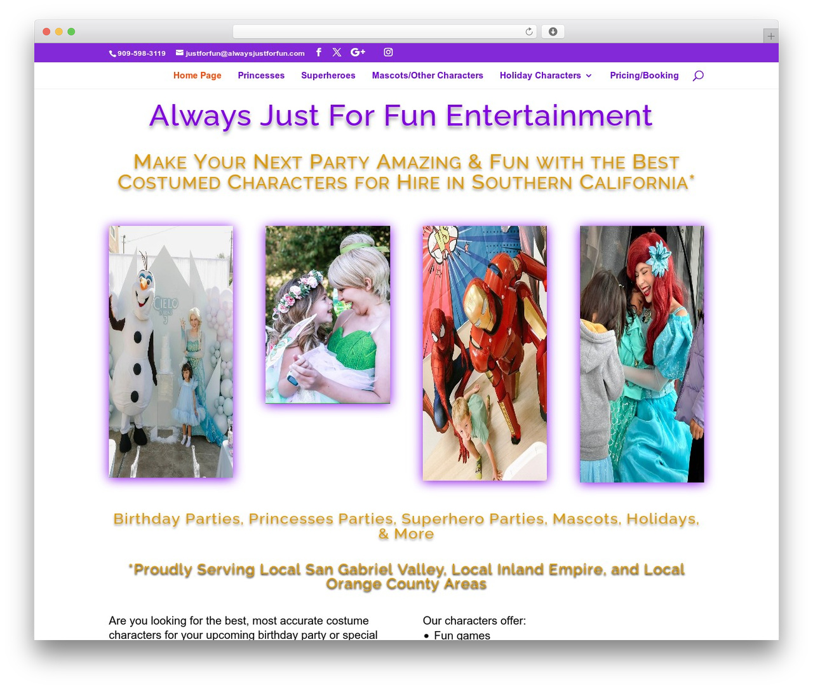The height and width of the screenshot is (689, 813).
Task: Click the browser download icon button
Action: pos(553,31)
